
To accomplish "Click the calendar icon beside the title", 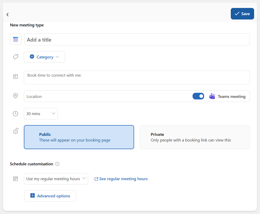I will pyautogui.click(x=16, y=39).
